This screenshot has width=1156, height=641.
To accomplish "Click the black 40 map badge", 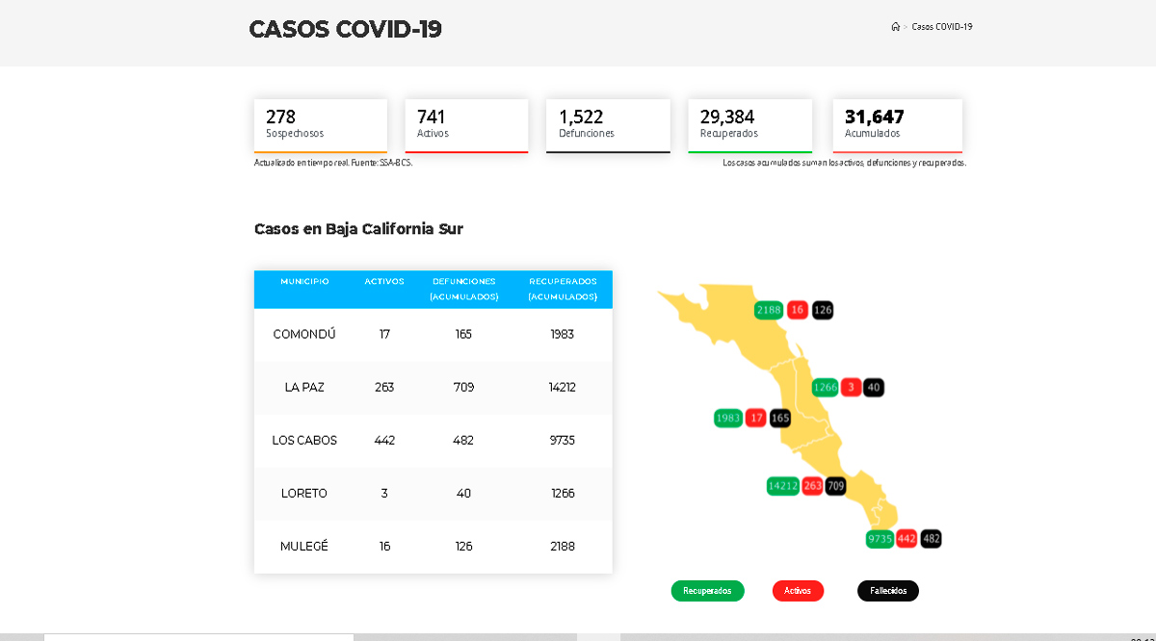I will point(874,388).
